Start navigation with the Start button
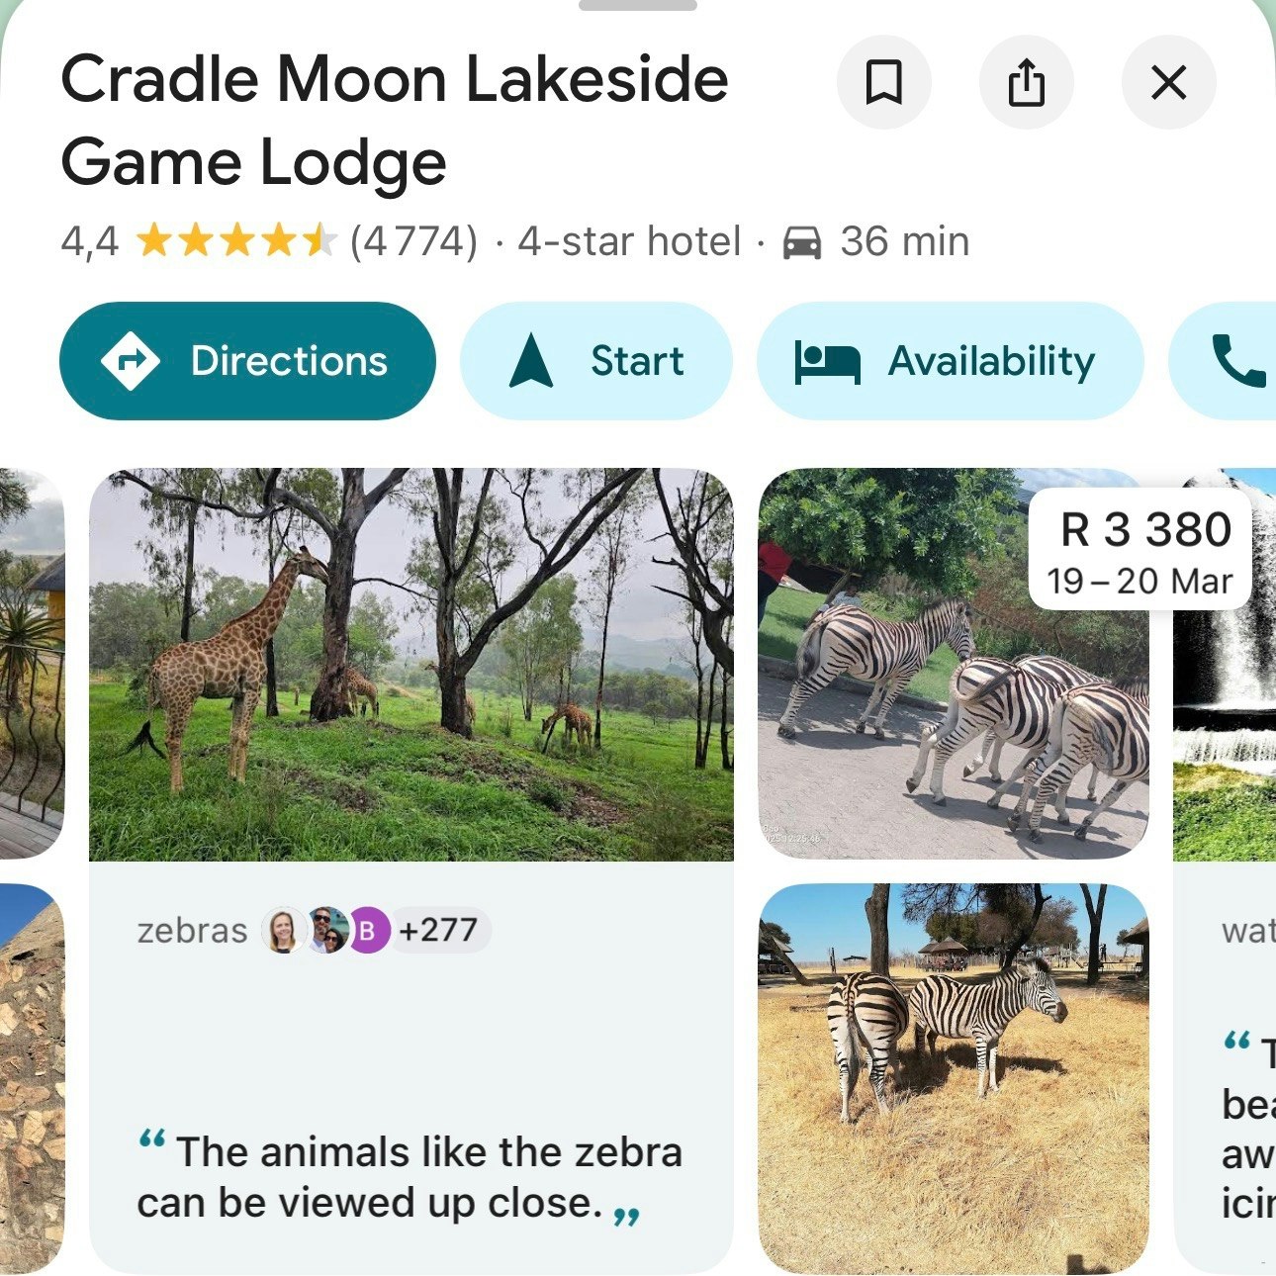Image resolution: width=1276 pixels, height=1276 pixels. (x=595, y=361)
